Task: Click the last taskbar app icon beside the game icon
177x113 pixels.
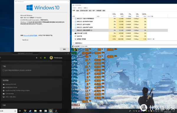Action: point(56,111)
